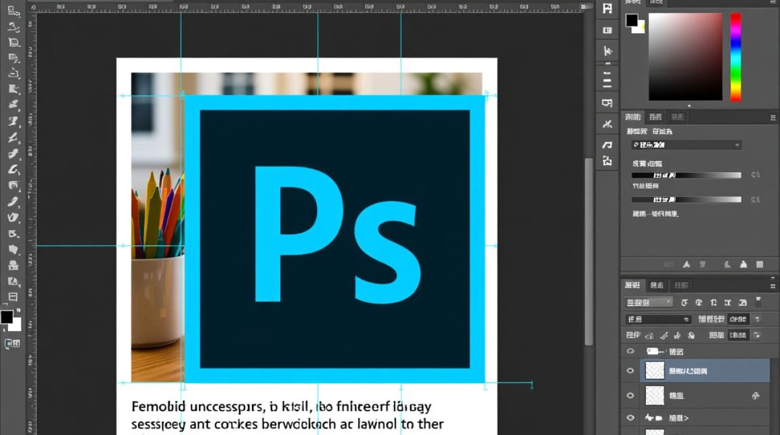Click third filter icon in Layers panel filter row

(x=713, y=302)
